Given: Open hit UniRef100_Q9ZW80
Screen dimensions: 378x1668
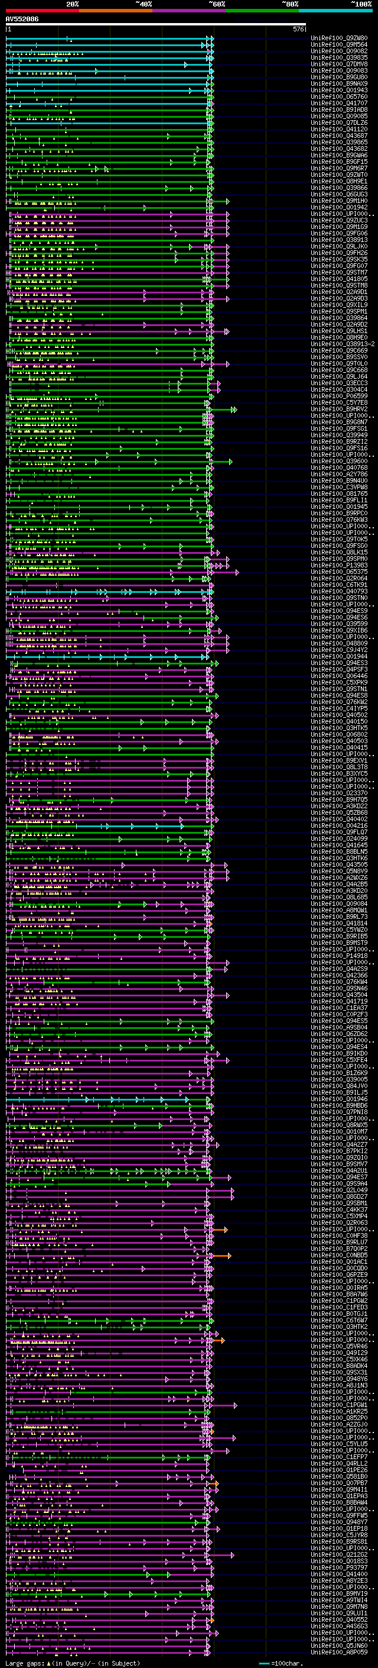Looking at the screenshot, I should coord(339,38).
